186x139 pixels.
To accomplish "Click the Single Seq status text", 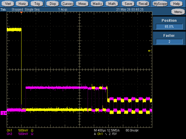I will [x=32, y=10].
